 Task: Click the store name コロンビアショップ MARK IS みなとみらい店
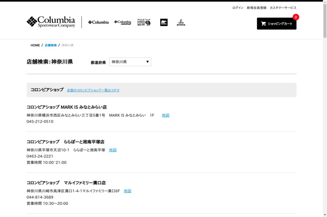coord(67,107)
